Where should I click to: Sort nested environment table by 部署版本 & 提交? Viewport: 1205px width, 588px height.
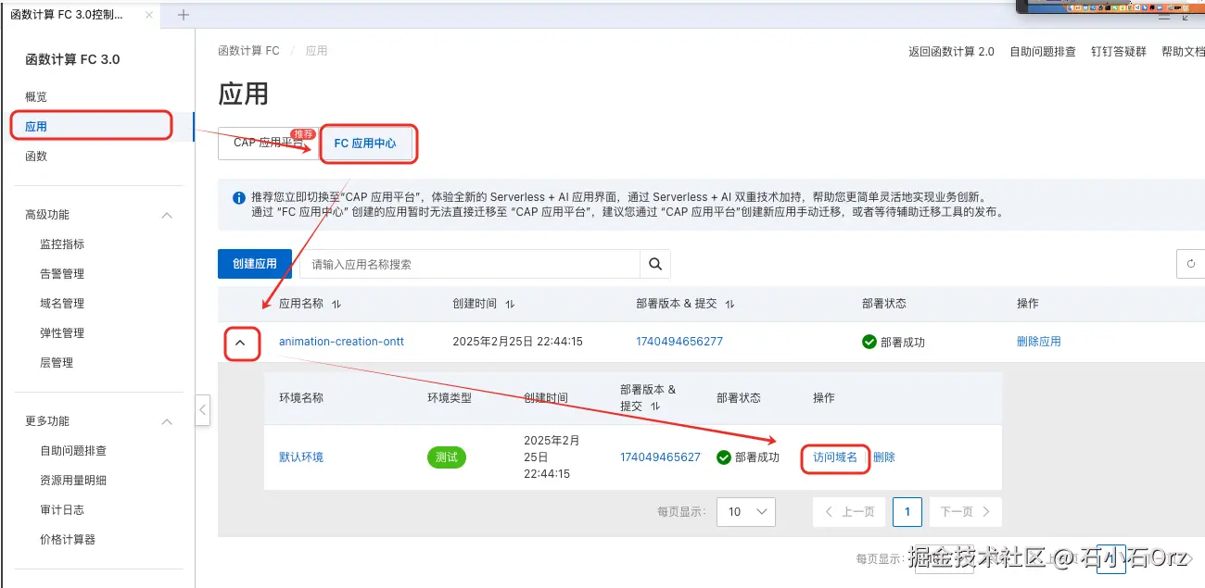coord(655,407)
